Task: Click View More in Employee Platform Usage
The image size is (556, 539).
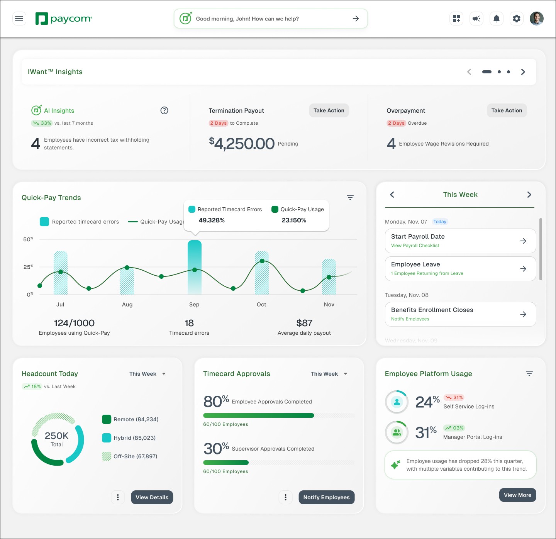Action: click(x=517, y=495)
